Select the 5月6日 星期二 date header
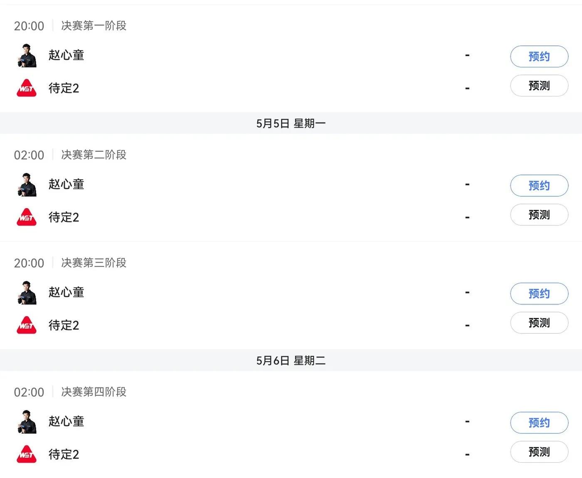The height and width of the screenshot is (478, 582). 291,360
